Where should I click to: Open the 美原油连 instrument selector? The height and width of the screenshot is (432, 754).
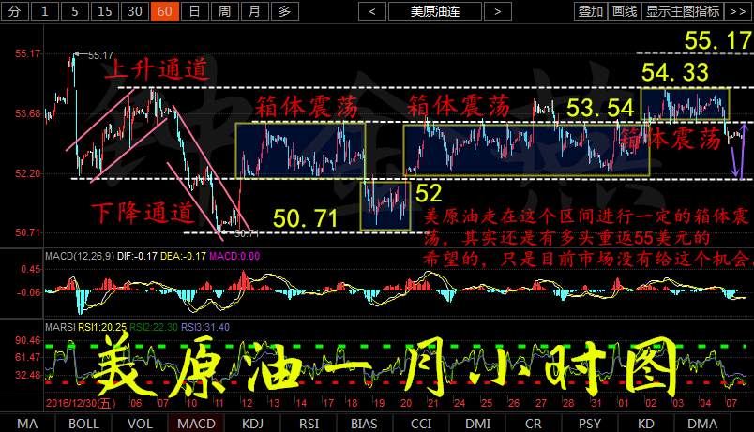[x=435, y=11]
